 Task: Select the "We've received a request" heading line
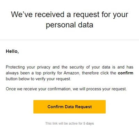[x=69, y=15]
